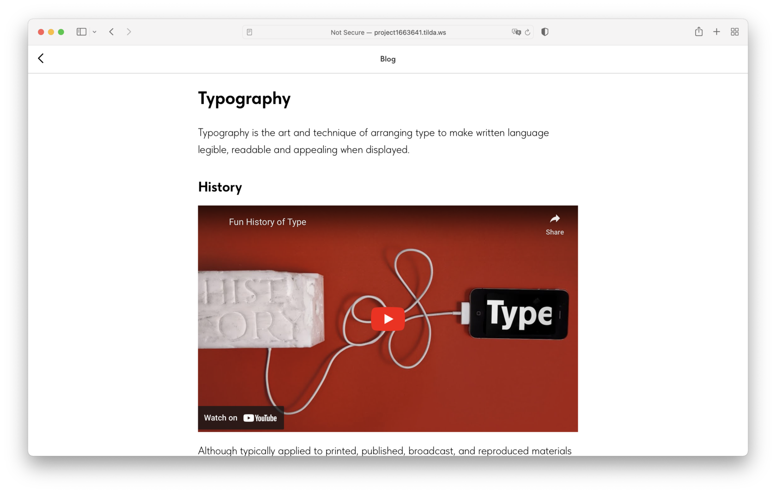Screen dimensions: 776x493
Task: Expand the tab groups chevron beside the sidebar
Action: click(x=95, y=32)
